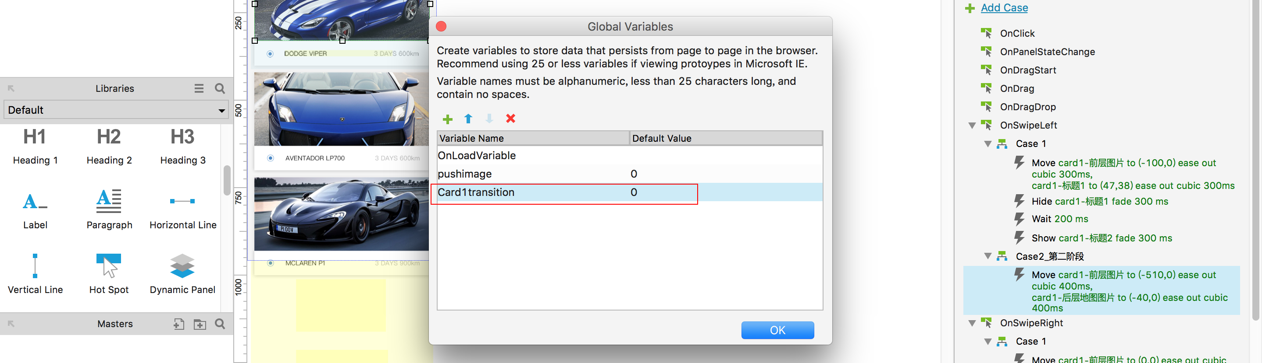This screenshot has width=1262, height=363.
Task: Click the green add variable plus icon
Action: click(447, 119)
